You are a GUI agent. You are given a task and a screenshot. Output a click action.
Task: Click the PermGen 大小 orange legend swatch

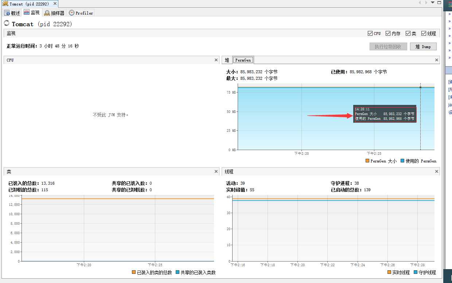point(367,161)
